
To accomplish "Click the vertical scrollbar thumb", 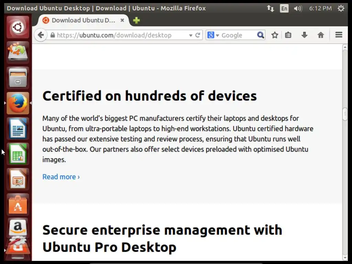I will tap(345, 114).
